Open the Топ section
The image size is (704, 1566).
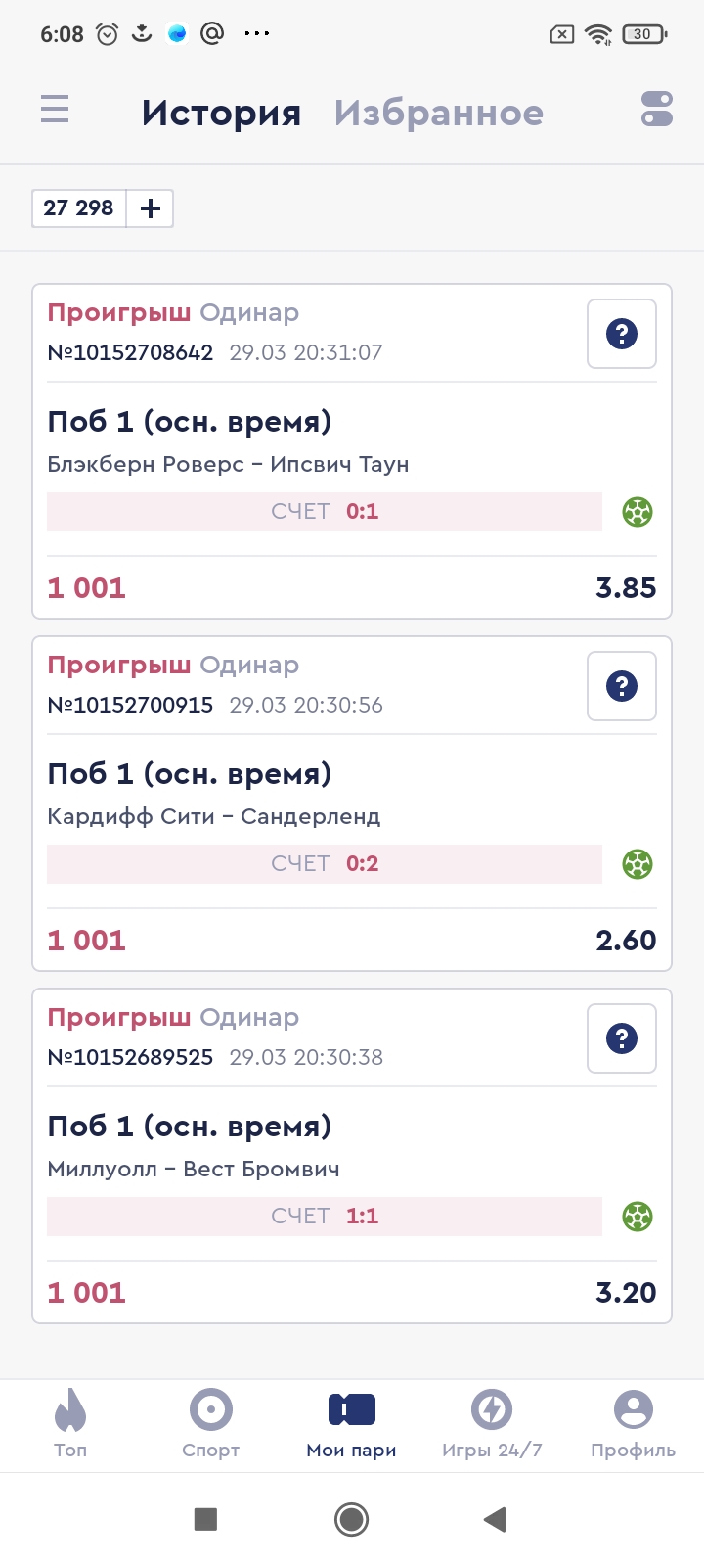click(x=70, y=1423)
